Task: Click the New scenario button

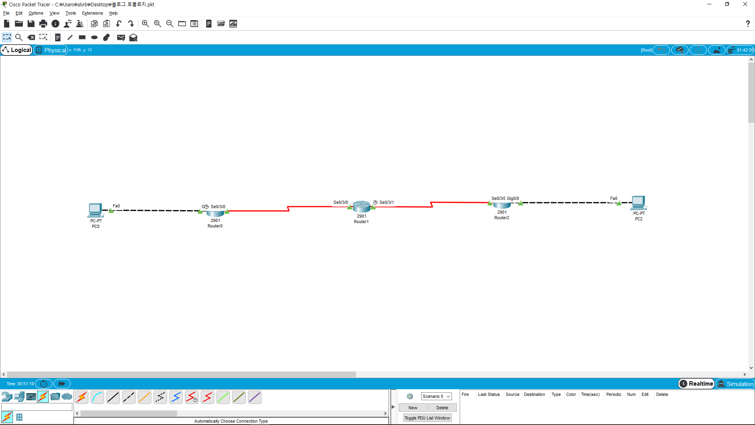Action: click(x=412, y=408)
